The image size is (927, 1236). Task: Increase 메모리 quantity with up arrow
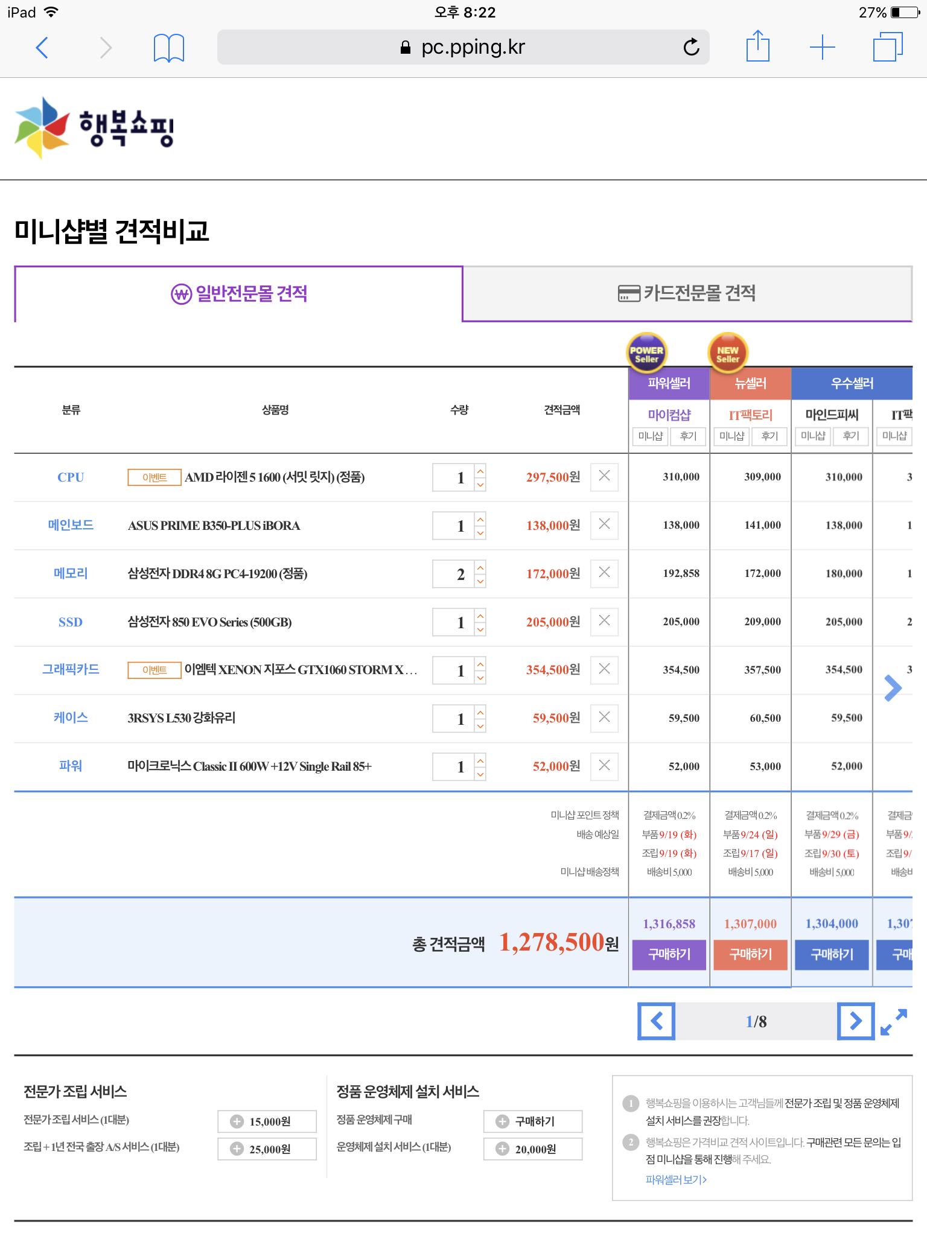tap(480, 567)
